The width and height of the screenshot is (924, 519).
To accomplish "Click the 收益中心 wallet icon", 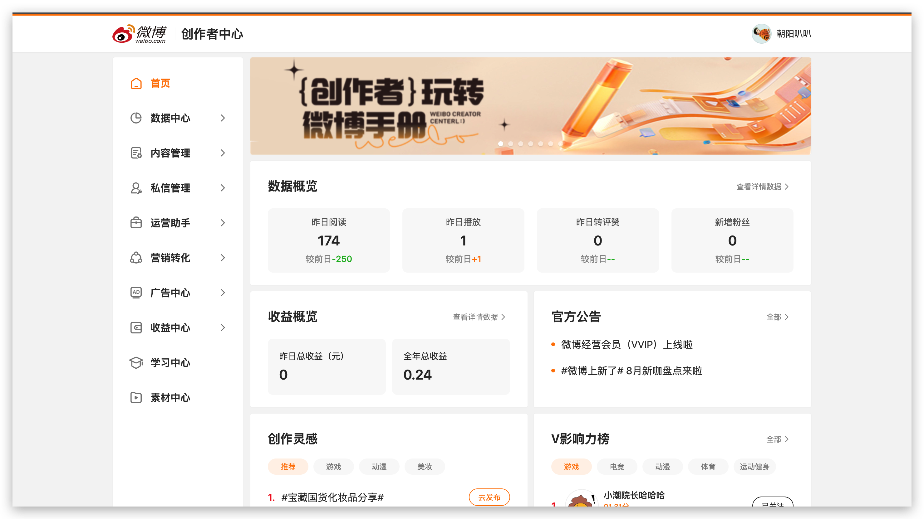I will click(x=136, y=327).
